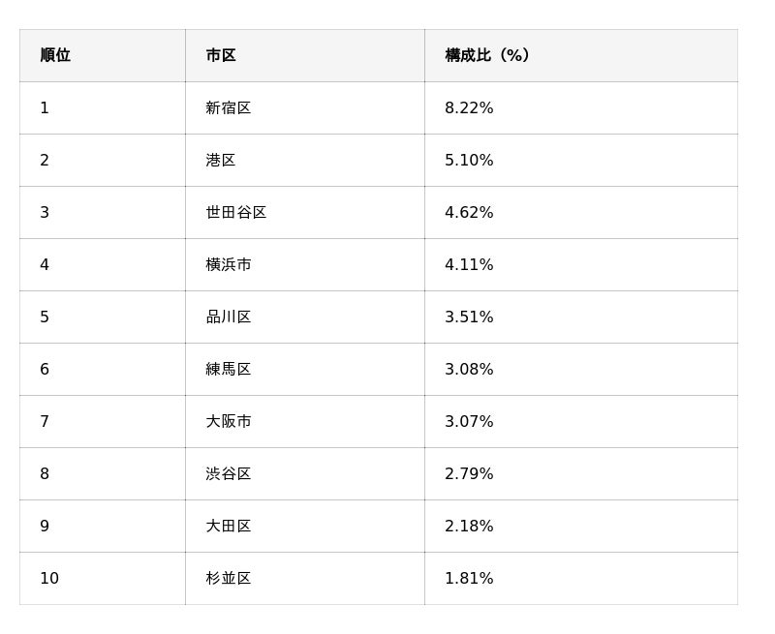Image resolution: width=775 pixels, height=634 pixels.
Task: Click the 世田谷区 cell
Action: pyautogui.click(x=236, y=213)
